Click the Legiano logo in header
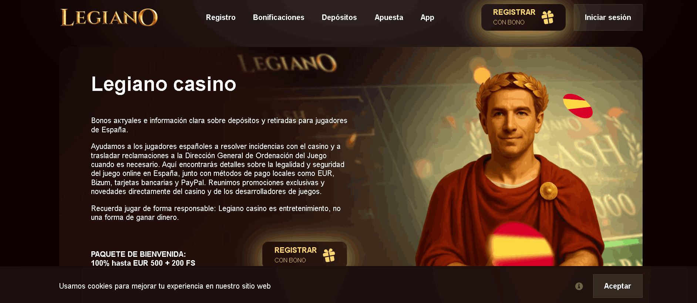Viewport: 697px width, 303px height. (x=109, y=17)
